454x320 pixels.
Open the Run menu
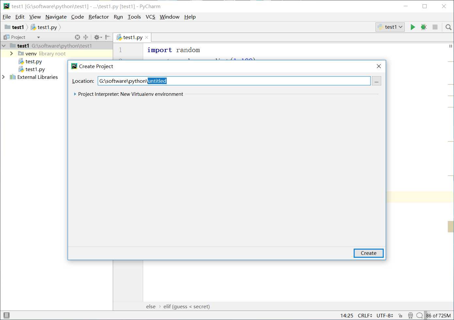[x=118, y=17]
